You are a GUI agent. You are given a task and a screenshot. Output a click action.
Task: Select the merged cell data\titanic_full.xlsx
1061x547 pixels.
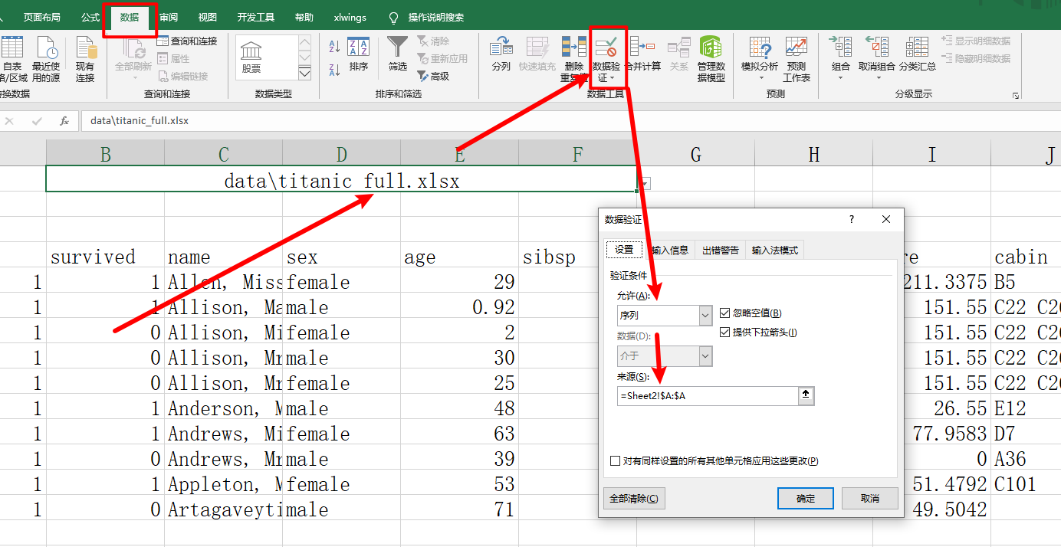tap(341, 180)
